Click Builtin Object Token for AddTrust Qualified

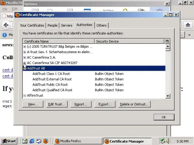pyautogui.click(x=109, y=90)
